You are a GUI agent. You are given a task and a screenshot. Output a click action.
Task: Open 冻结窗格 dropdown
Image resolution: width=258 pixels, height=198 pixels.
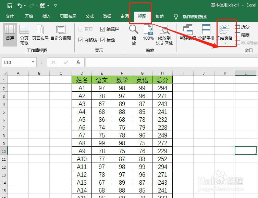225,34
